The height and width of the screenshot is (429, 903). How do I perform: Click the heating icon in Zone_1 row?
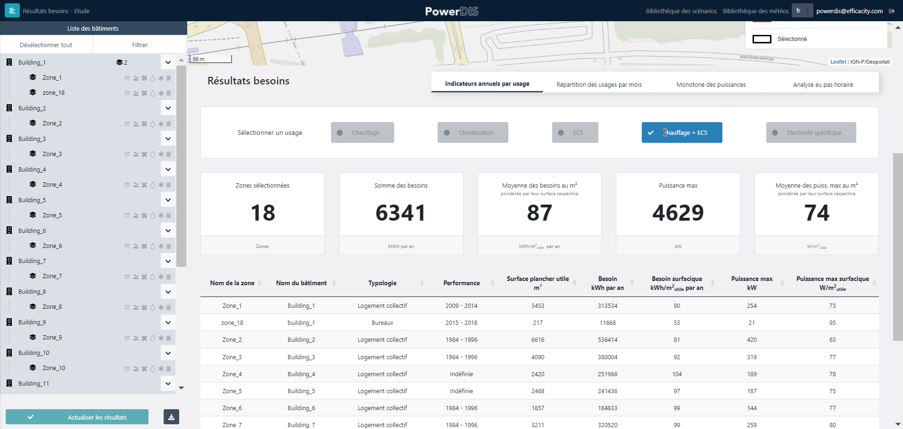[127, 78]
